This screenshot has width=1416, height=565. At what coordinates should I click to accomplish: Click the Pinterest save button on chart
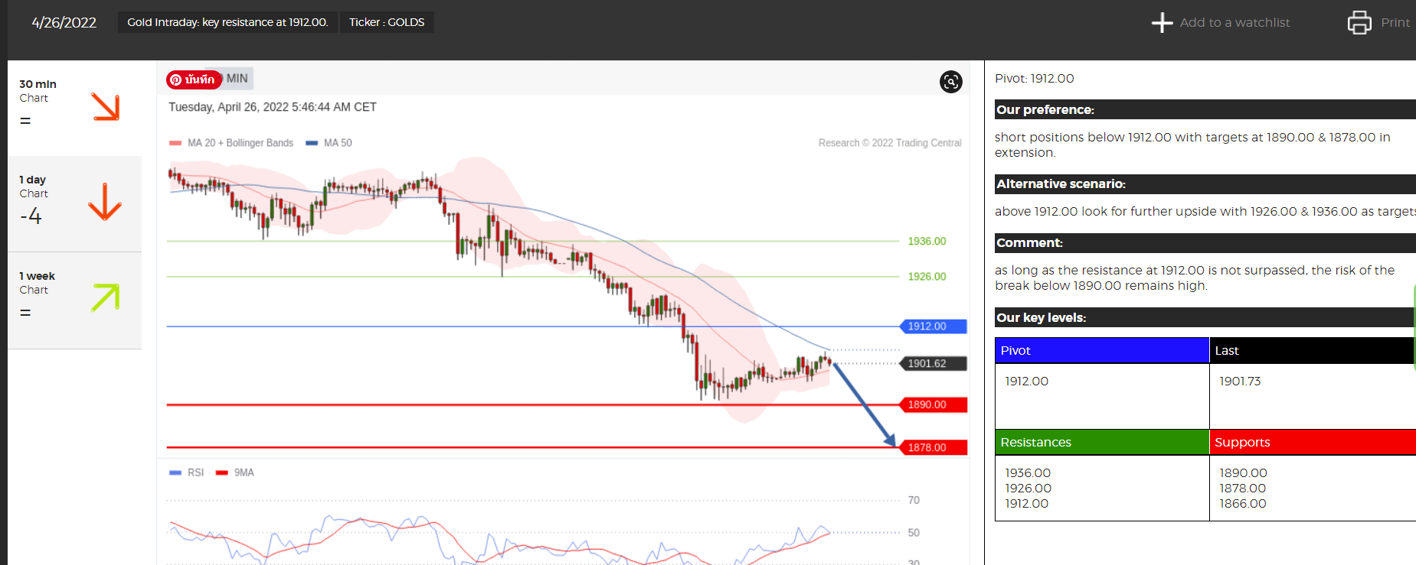[x=194, y=80]
